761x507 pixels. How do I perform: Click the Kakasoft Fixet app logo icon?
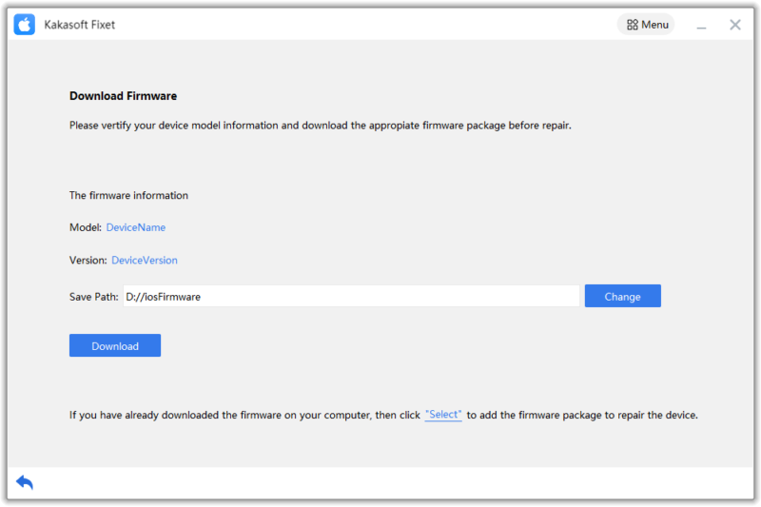pos(24,25)
